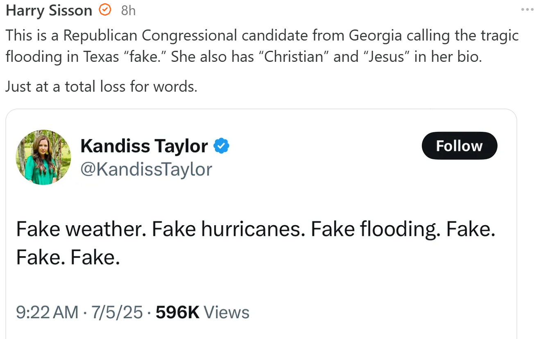Open Harry Sisson's profile from author name
The image size is (541, 339).
[x=49, y=11]
